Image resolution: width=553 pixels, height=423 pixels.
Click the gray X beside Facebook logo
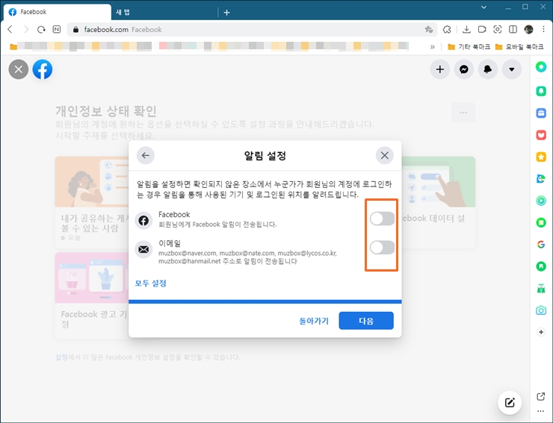tap(19, 69)
